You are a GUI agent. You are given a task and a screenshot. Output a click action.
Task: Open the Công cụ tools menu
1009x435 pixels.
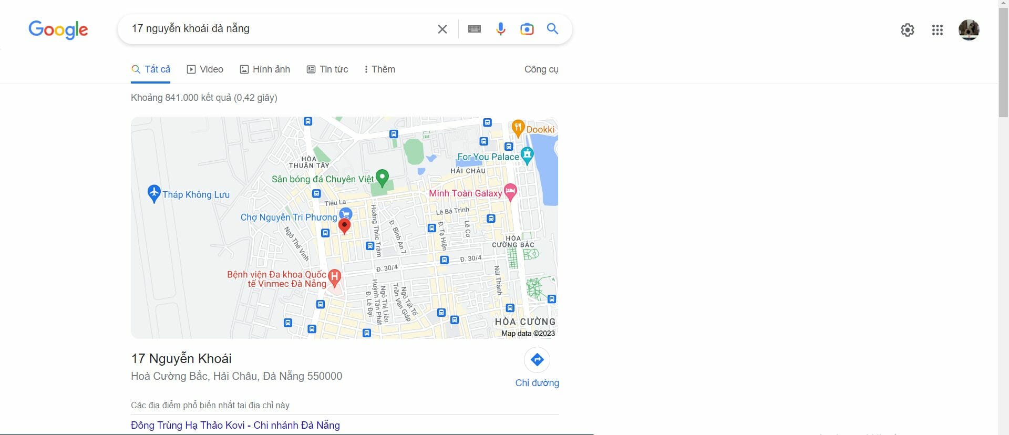[541, 69]
